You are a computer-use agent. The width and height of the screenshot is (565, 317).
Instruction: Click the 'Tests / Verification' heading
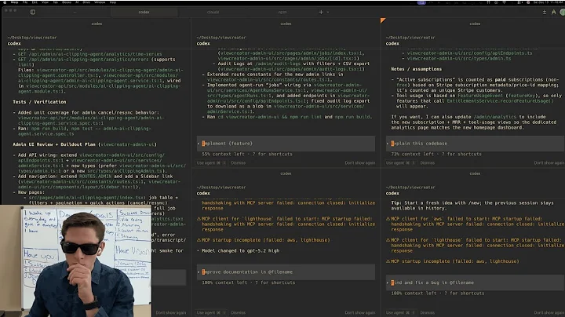(39, 102)
